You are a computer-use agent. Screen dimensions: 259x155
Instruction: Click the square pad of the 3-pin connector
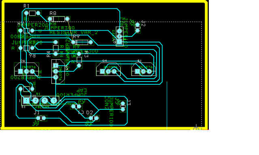(119, 42)
